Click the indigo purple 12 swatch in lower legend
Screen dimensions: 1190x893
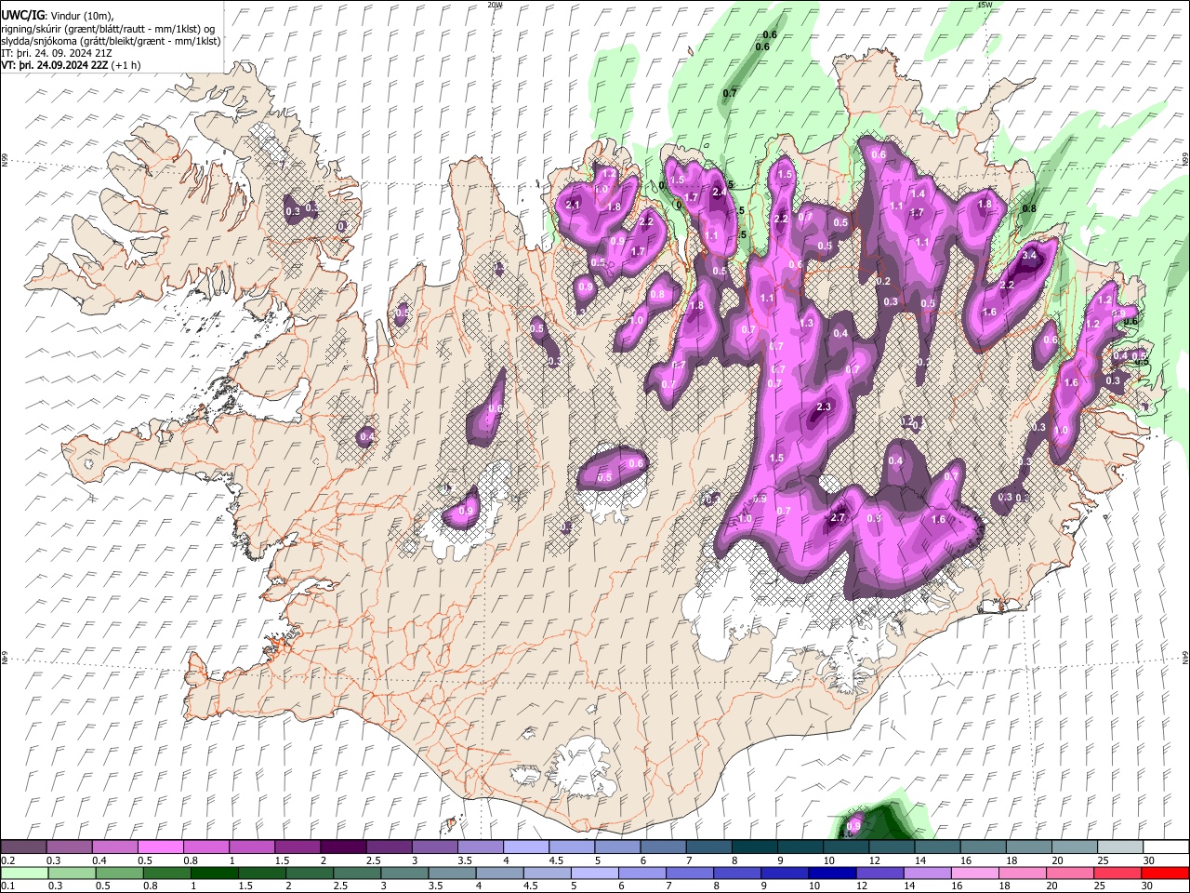point(879,873)
